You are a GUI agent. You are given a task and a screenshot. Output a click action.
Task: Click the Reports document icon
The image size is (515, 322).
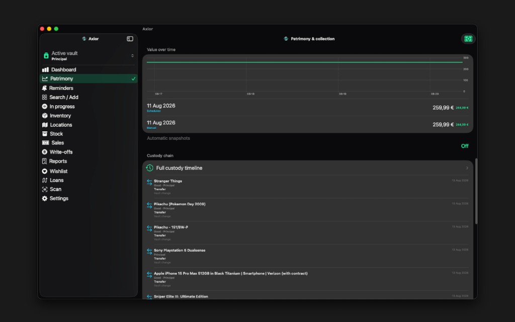pos(44,161)
